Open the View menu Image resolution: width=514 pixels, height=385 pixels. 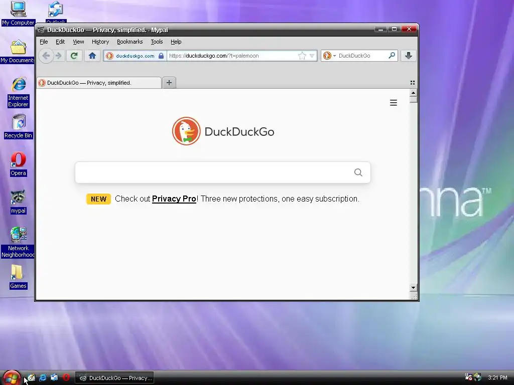tap(78, 42)
